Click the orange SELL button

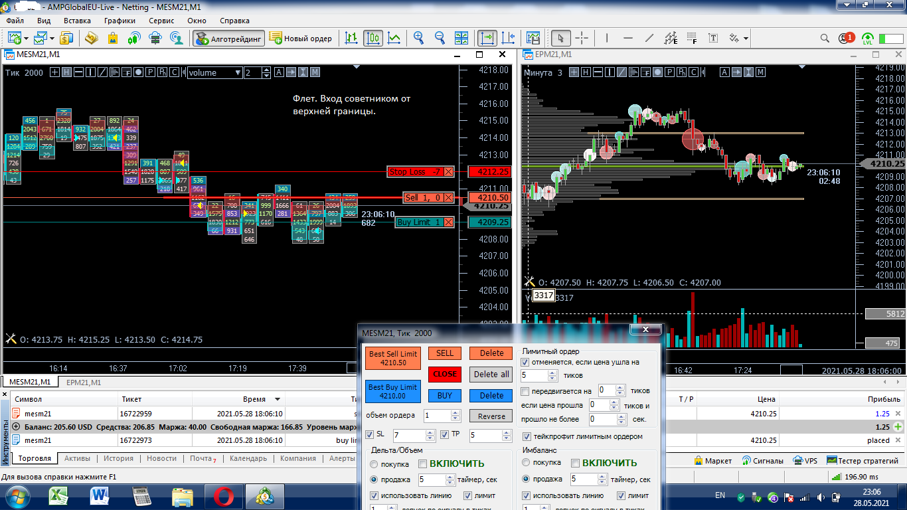point(445,353)
